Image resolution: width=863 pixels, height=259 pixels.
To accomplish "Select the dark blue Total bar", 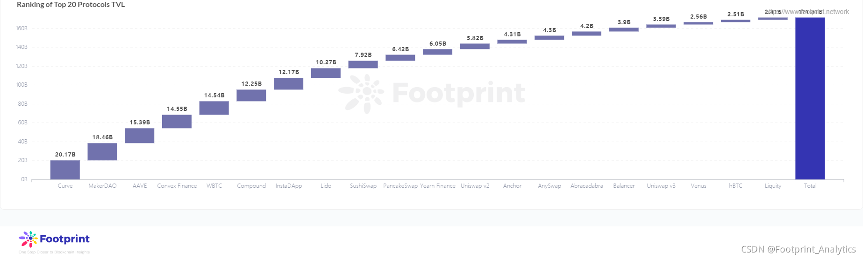I will (x=810, y=98).
